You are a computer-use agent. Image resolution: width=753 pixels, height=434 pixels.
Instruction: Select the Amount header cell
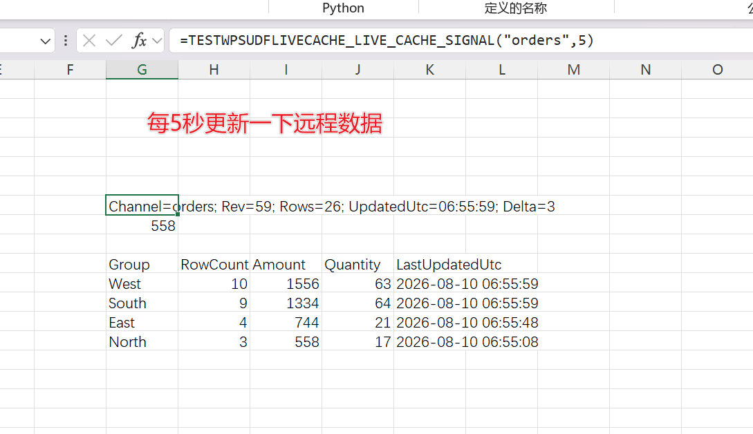pos(286,264)
